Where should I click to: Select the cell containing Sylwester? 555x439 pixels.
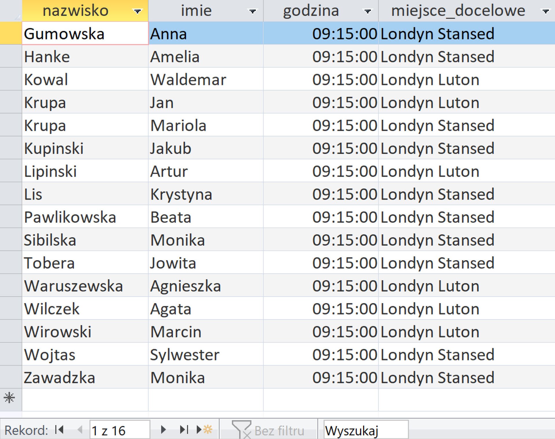(x=205, y=355)
